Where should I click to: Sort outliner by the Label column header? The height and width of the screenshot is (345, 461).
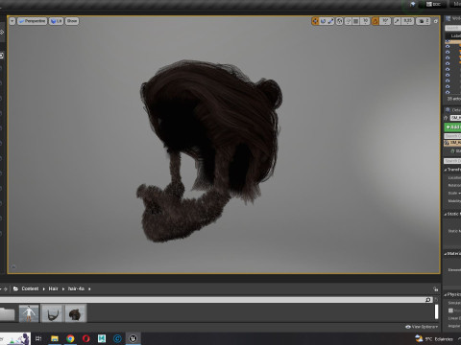click(x=455, y=35)
